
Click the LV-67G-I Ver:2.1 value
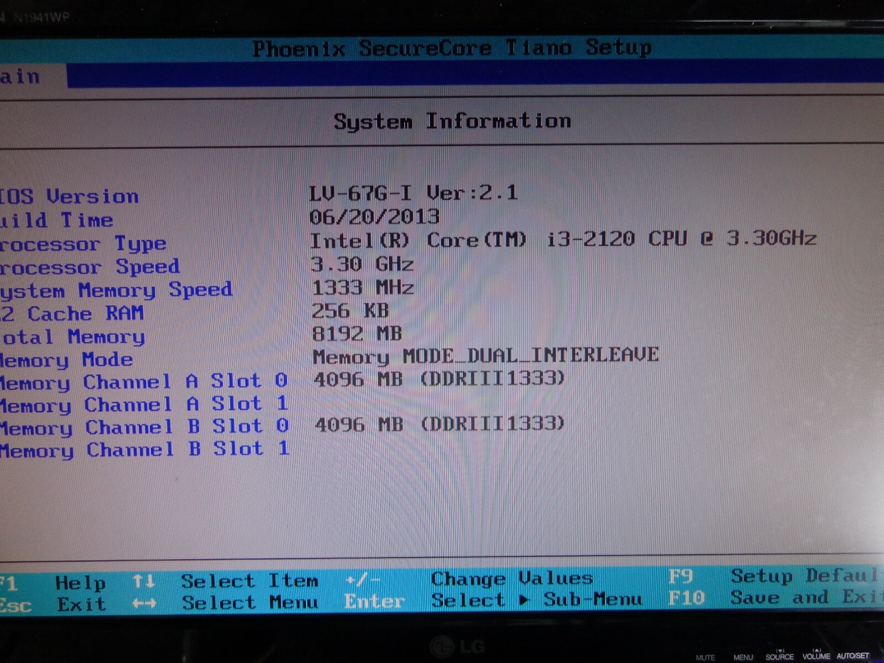click(413, 193)
